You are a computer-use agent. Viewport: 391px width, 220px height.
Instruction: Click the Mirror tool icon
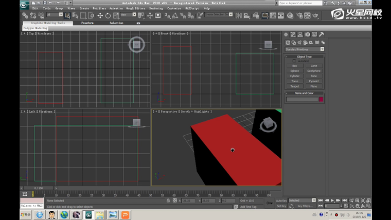pos(239,15)
